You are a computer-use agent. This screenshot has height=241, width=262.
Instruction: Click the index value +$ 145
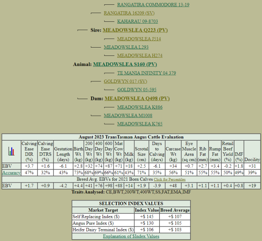coord(147,217)
